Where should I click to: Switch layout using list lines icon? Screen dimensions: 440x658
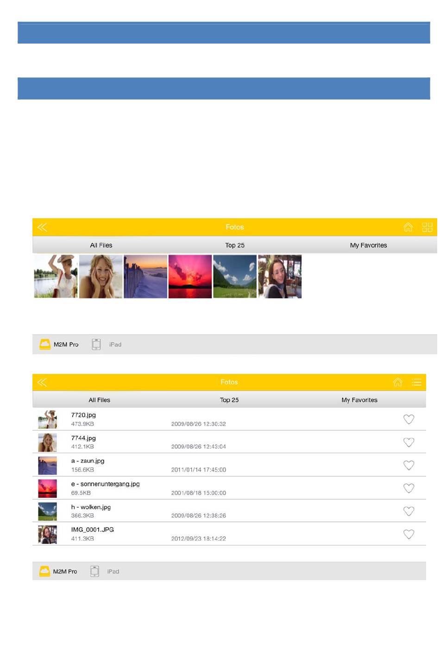(416, 382)
